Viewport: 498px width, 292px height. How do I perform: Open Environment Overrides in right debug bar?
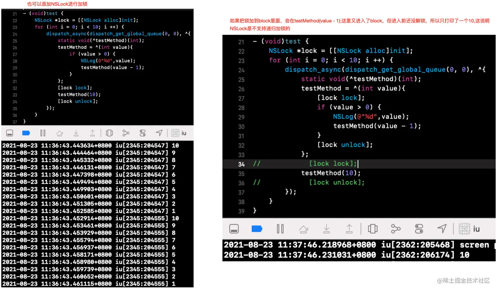click(419, 229)
